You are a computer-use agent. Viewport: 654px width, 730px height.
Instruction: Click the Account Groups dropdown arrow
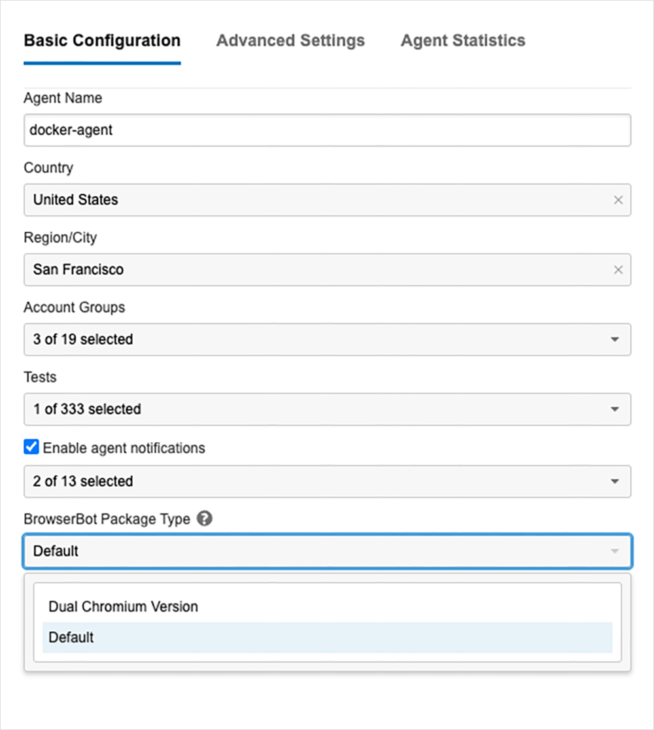[614, 339]
